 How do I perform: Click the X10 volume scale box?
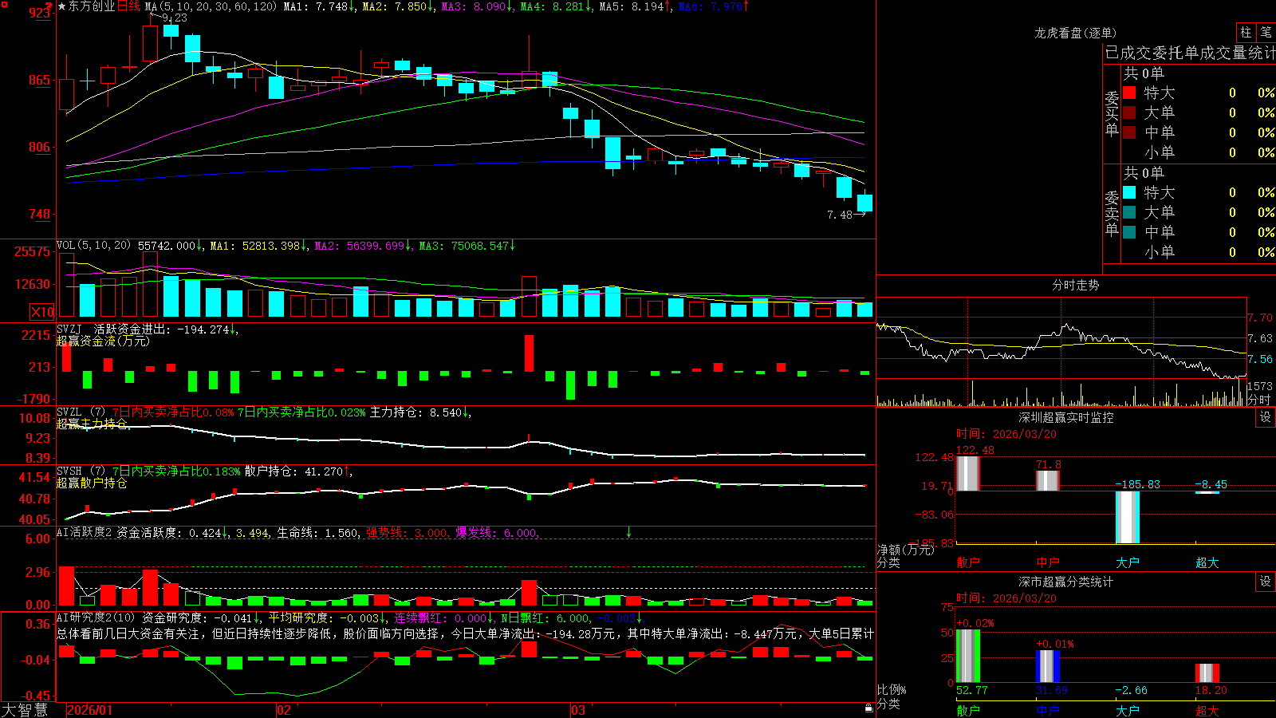click(x=42, y=312)
